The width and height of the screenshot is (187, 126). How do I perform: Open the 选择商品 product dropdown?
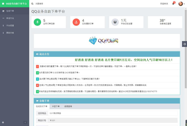click(113, 113)
